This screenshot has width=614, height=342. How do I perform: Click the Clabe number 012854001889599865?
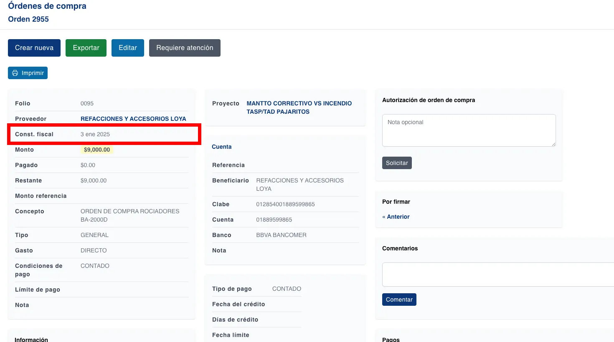click(x=285, y=204)
